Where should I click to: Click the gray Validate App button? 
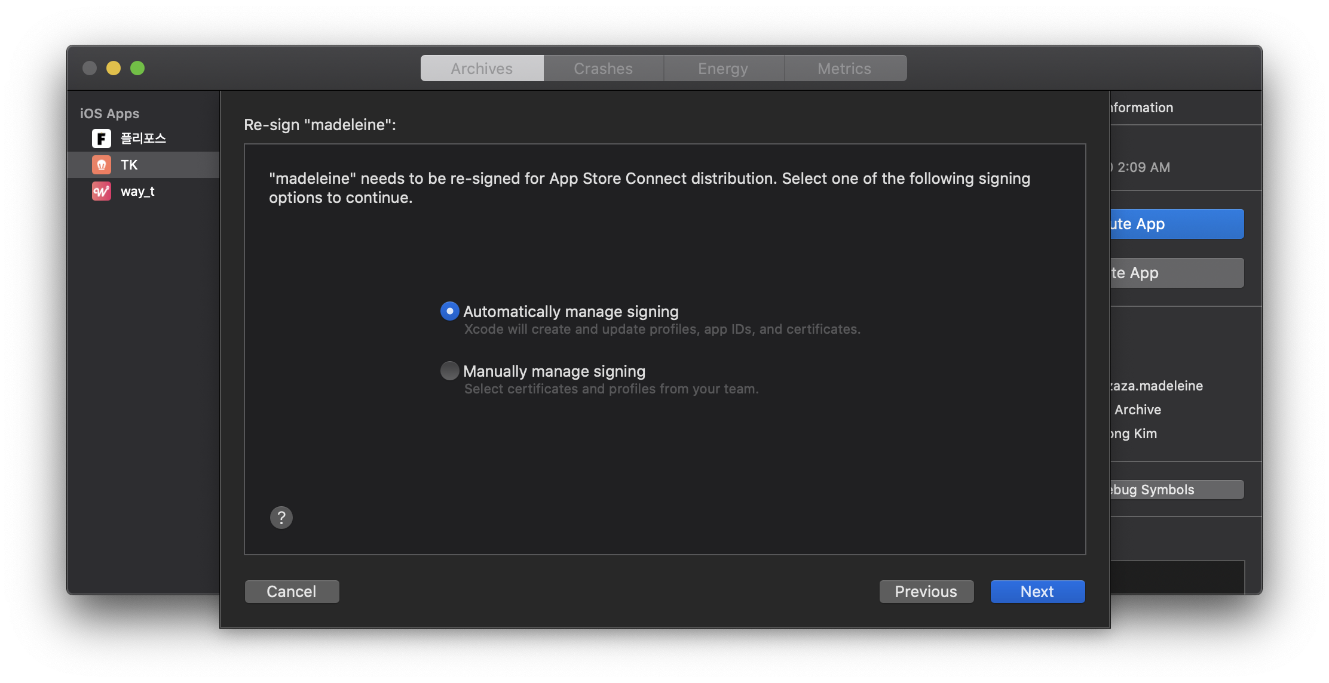1176,273
